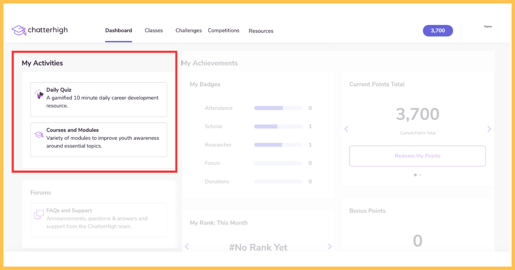The image size is (515, 270).
Task: Select the Scholar badge indicator
Action: tap(278, 126)
